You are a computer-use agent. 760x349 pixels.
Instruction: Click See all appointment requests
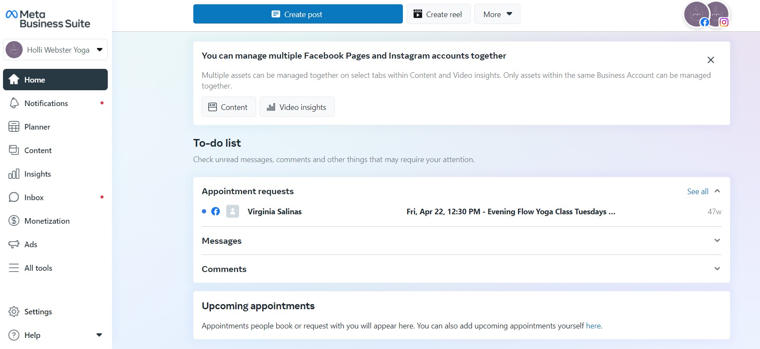click(x=698, y=192)
